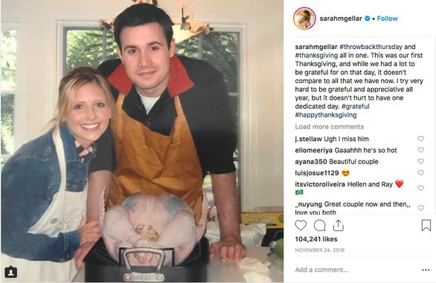The image size is (436, 283).
Task: View the 104,241 likes list
Action: [316, 239]
